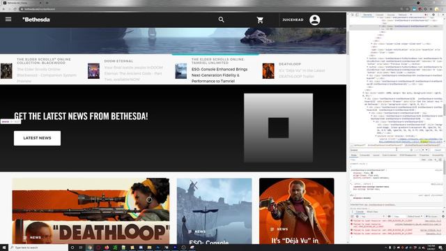Close the DevTools bottom drawer
Viewport: 446px width, 251px height.
[x=443, y=212]
